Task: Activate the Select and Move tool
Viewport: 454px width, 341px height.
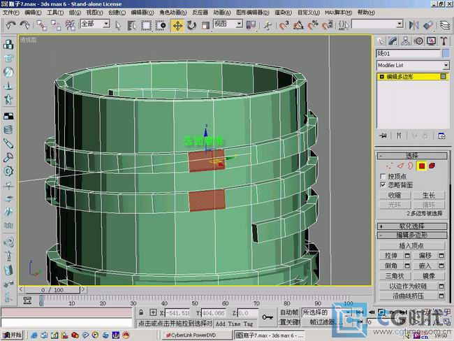Action: 177,25
